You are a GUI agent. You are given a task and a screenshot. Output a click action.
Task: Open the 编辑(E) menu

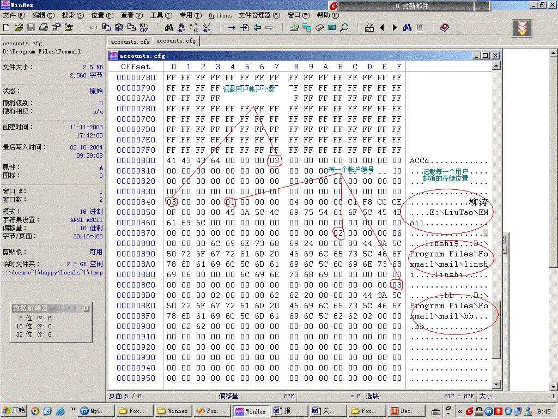click(x=44, y=15)
